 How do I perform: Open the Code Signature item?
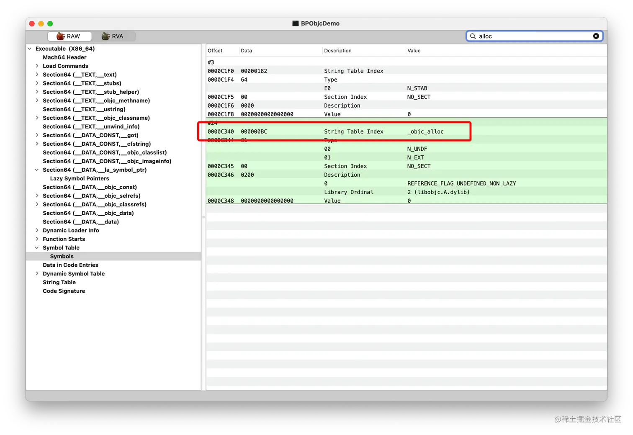point(64,291)
